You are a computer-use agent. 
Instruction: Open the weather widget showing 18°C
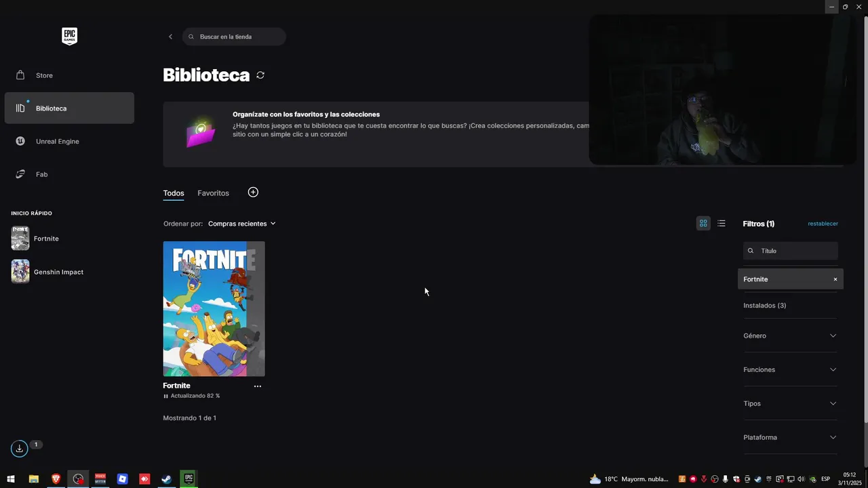629,479
